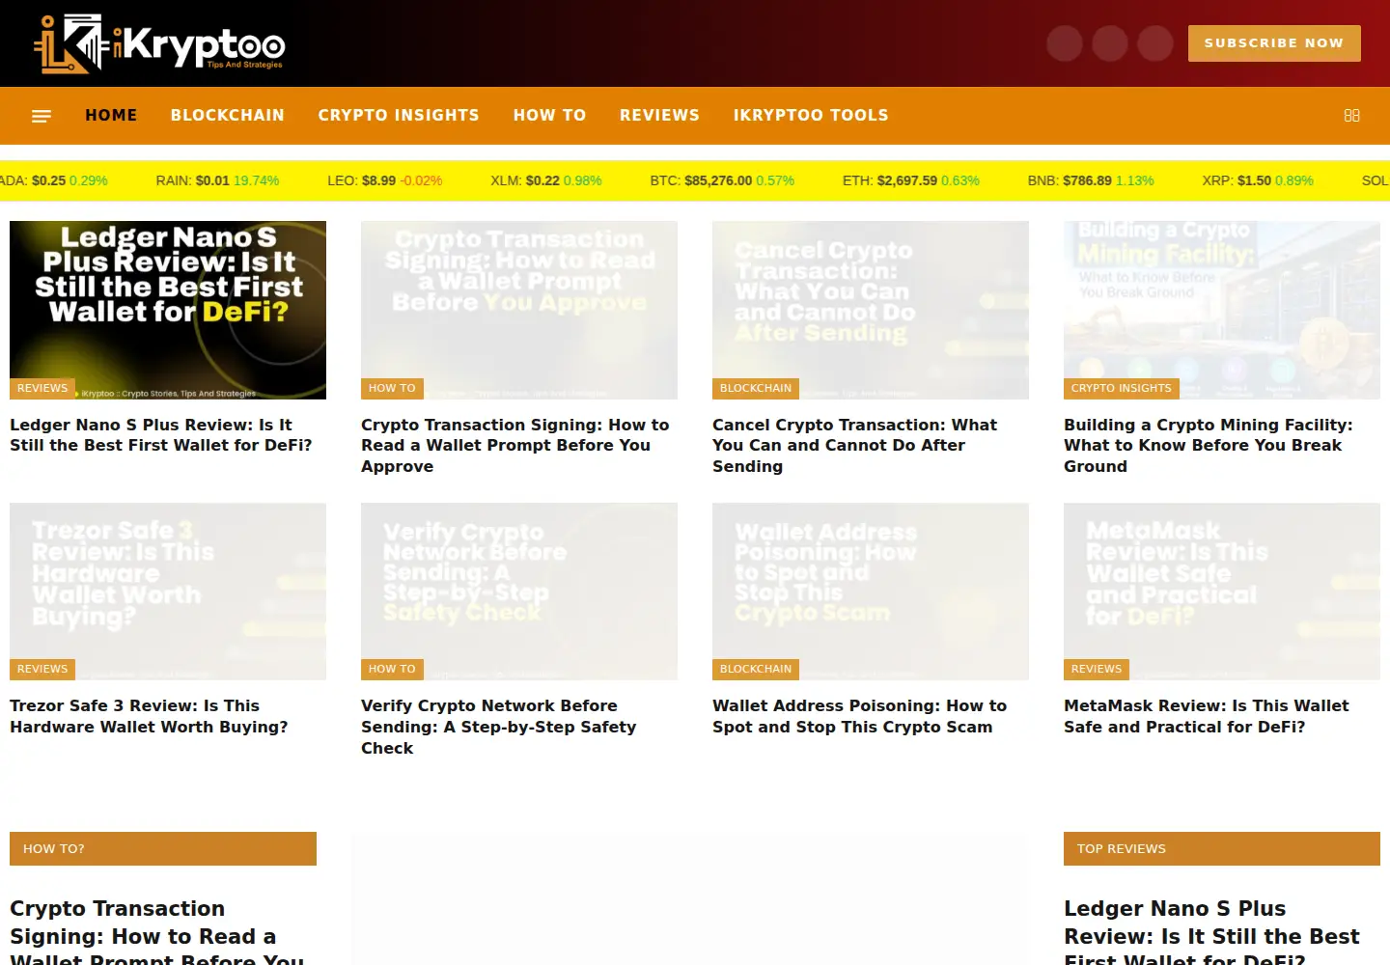Open the hamburger side menu
Screen dimensions: 1390x965
[42, 116]
